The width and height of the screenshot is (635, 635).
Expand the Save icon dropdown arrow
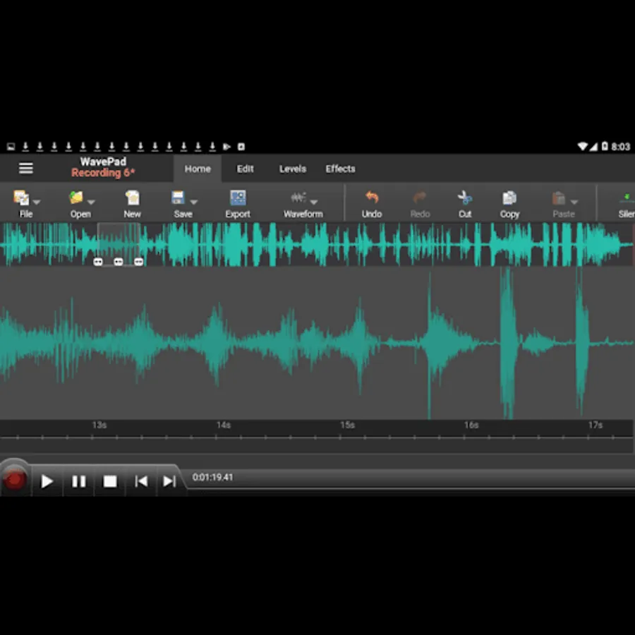pos(193,202)
